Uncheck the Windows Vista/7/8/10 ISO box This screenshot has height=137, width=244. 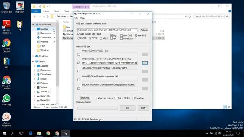click(79, 63)
